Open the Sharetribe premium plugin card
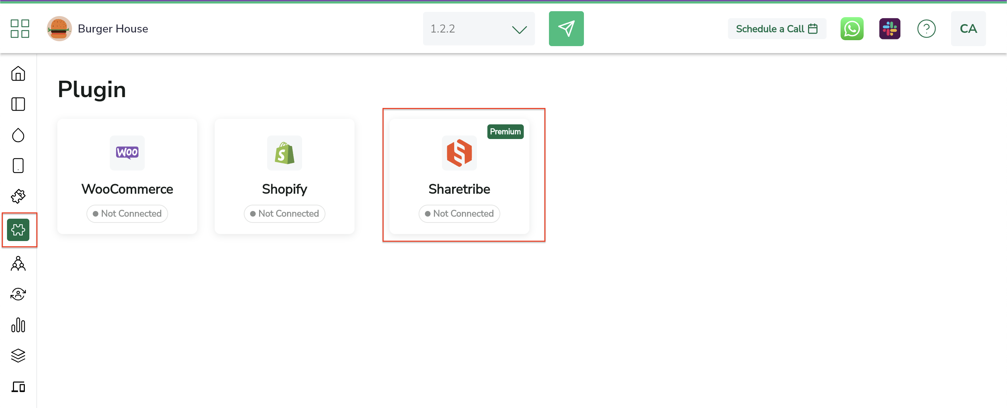The image size is (1007, 408). pyautogui.click(x=459, y=176)
